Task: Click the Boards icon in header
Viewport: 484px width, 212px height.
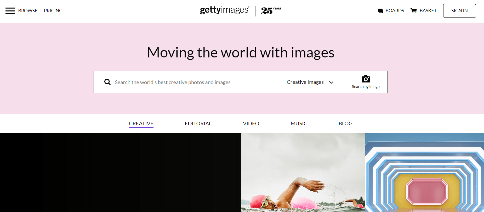Action: tap(380, 11)
